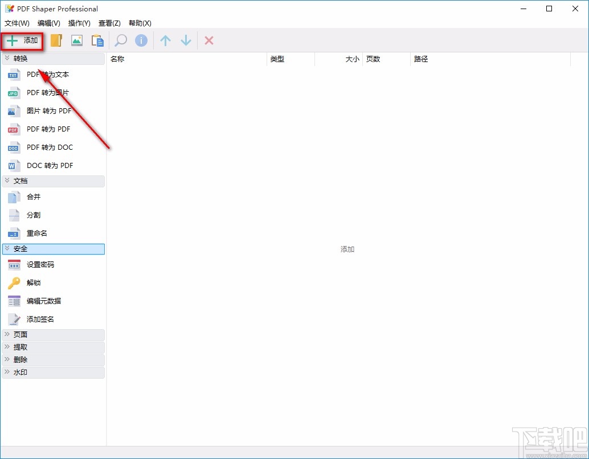This screenshot has width=589, height=459.
Task: Click the Word icon for DOC 转为 PDF
Action: [14, 166]
